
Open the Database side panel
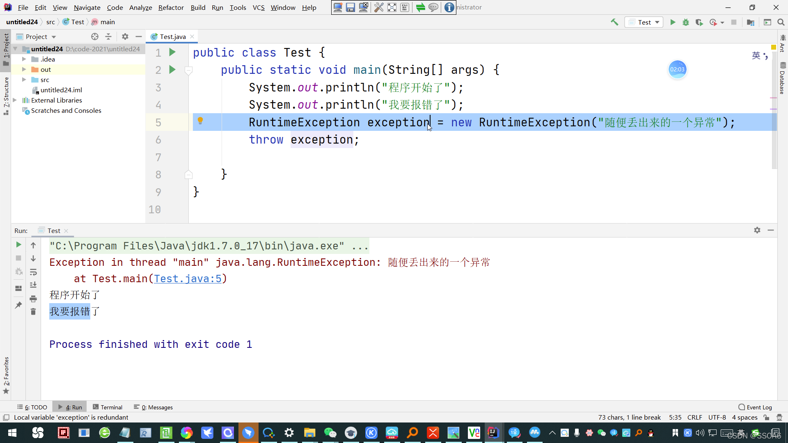point(782,78)
